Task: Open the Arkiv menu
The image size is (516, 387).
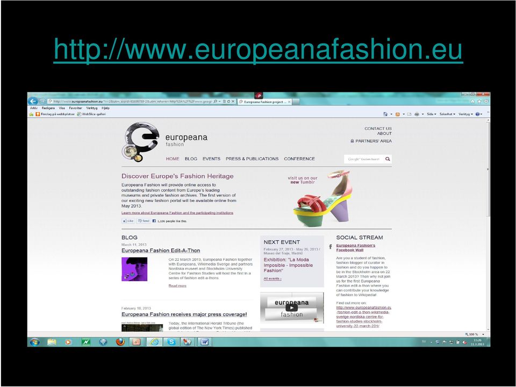Action: pyautogui.click(x=34, y=108)
